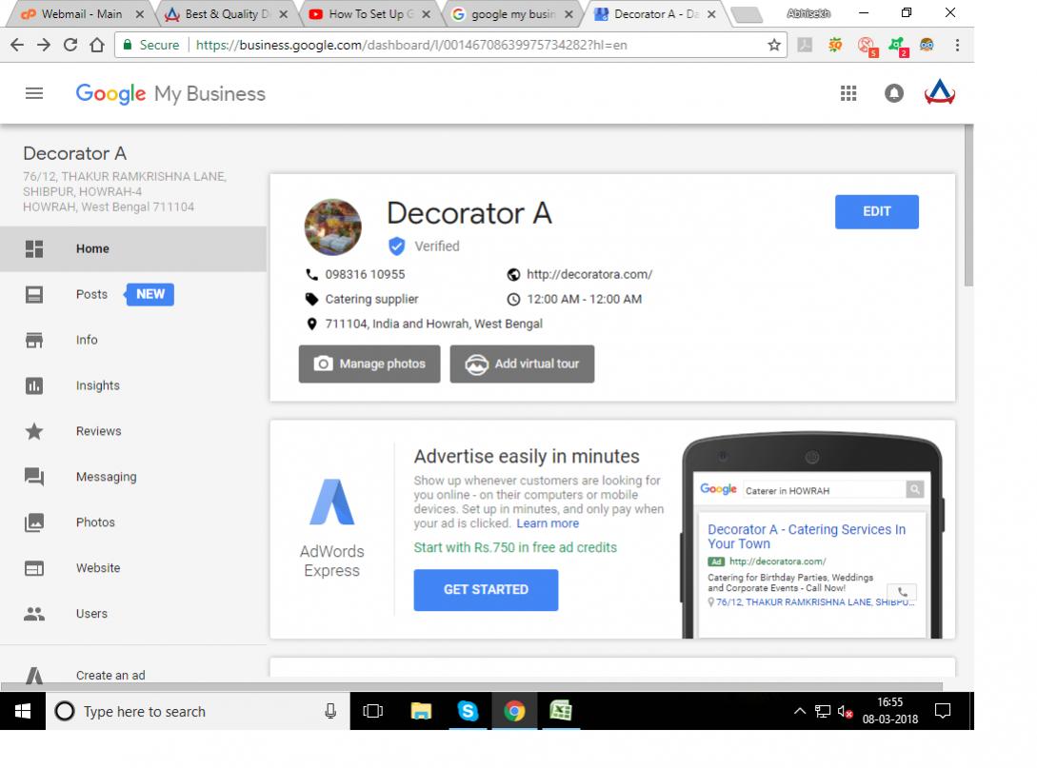Click the Messaging chat icon
The height and width of the screenshot is (768, 1037).
[34, 477]
